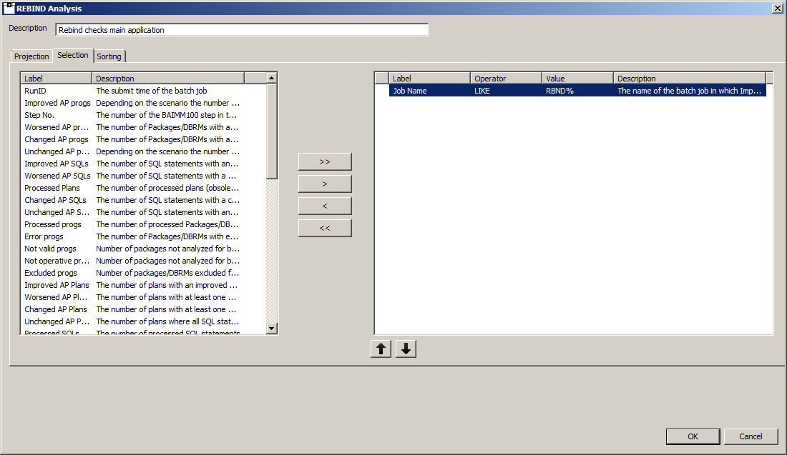Click the REBIND Analysis title bar icon
Screen dimensions: 787x455
(x=9, y=8)
